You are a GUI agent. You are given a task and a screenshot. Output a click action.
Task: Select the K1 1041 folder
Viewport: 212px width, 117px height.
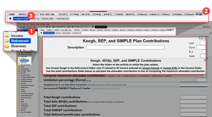[x=24, y=73]
